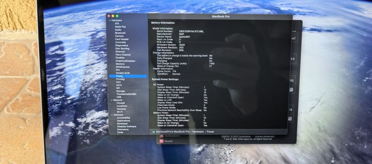Select Wi-Fi under Network
Image resolution: width=372 pixels, height=164 pixels.
tap(120, 112)
